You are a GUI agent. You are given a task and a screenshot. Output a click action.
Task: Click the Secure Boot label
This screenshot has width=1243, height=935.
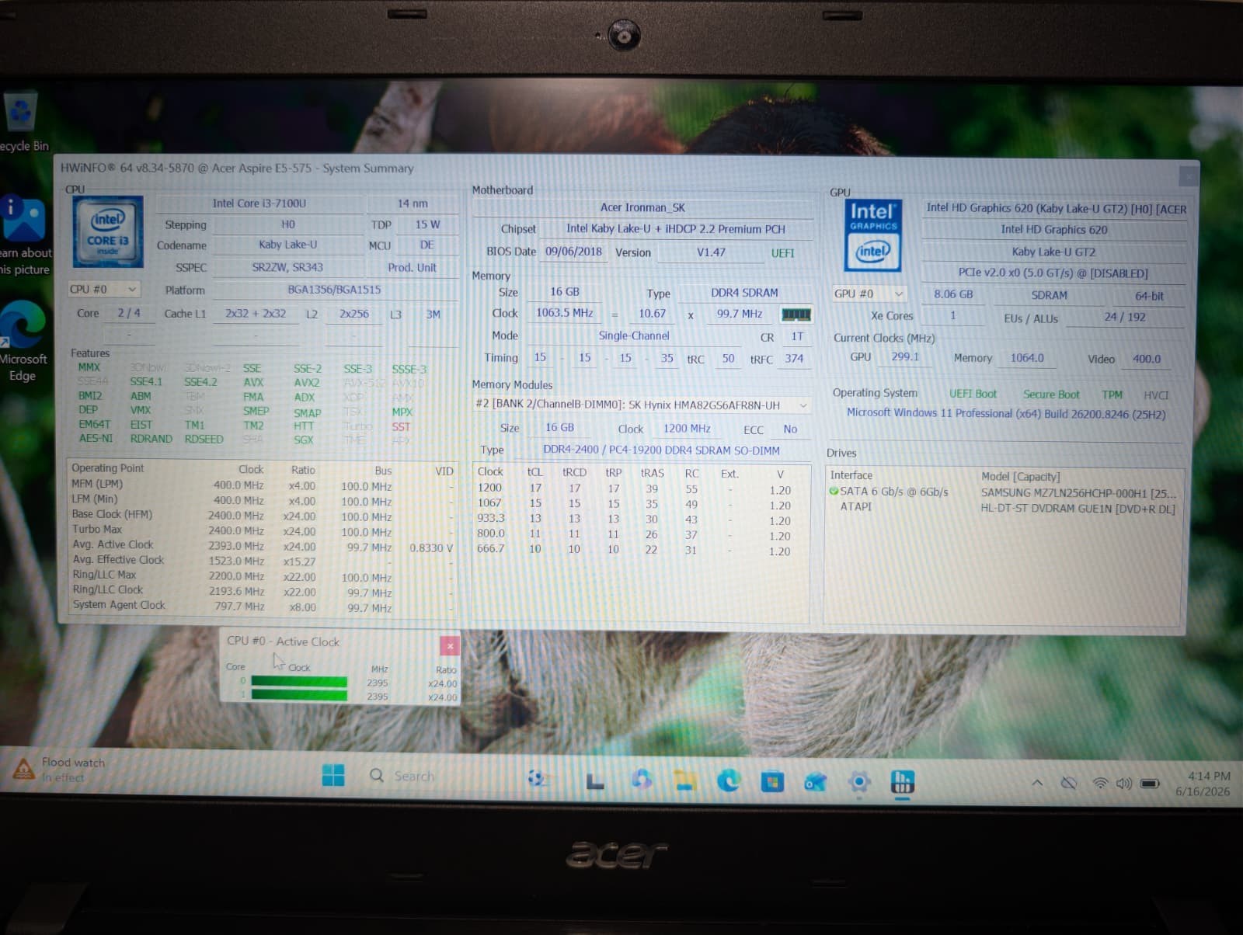click(x=1051, y=395)
